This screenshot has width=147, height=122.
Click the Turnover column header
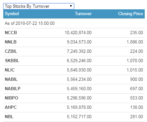[x=83, y=14]
